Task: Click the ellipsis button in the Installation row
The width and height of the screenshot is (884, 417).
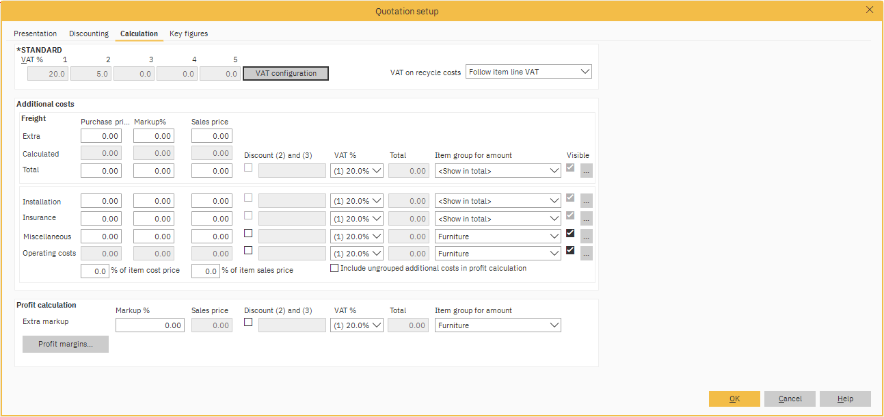Action: (586, 201)
